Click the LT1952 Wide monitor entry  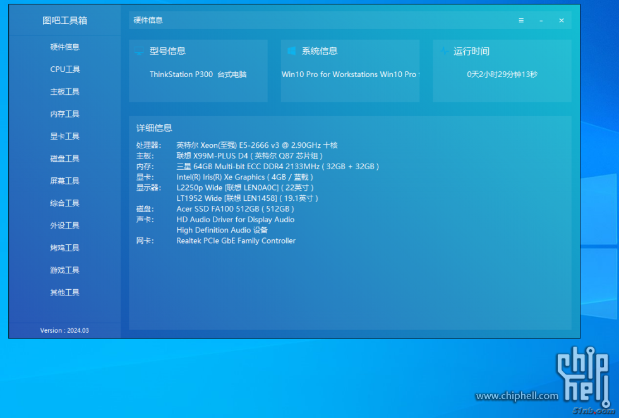tap(247, 198)
